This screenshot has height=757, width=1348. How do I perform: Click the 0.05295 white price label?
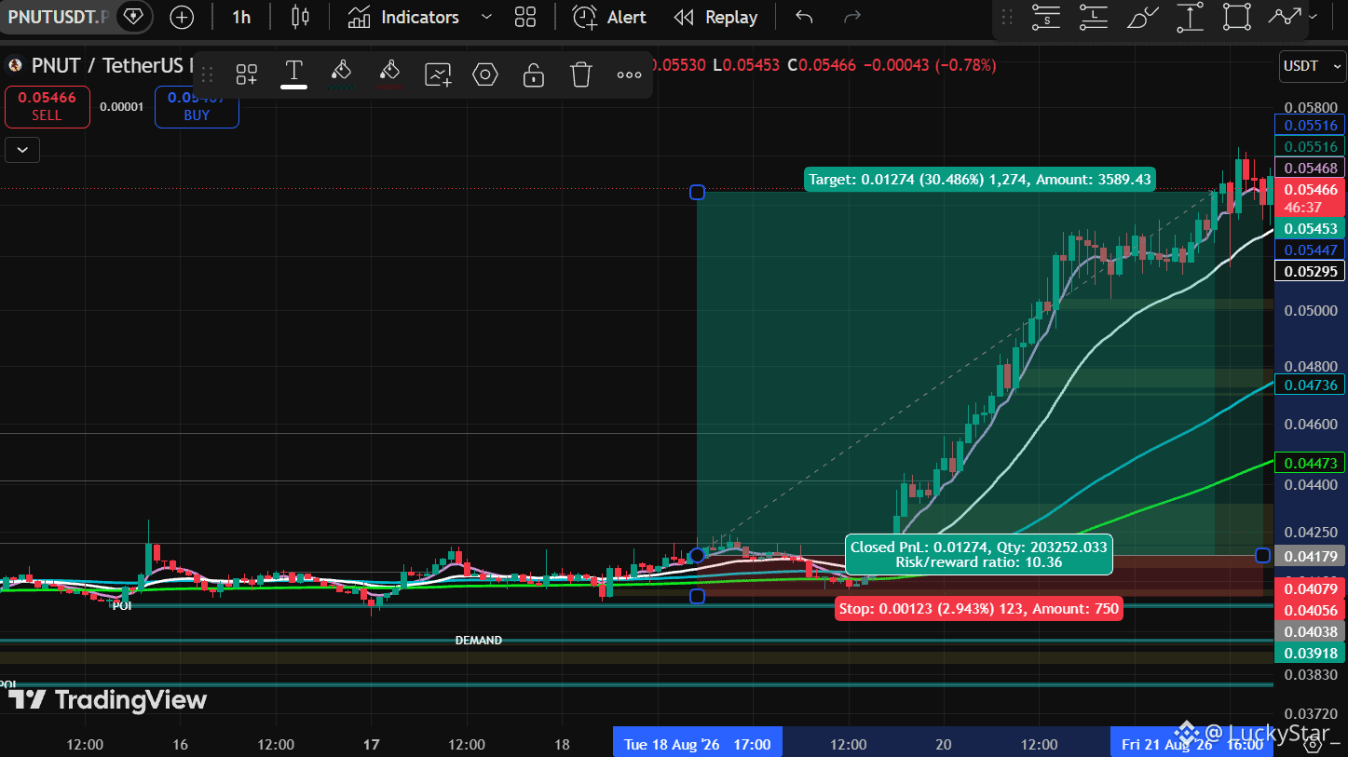point(1310,272)
